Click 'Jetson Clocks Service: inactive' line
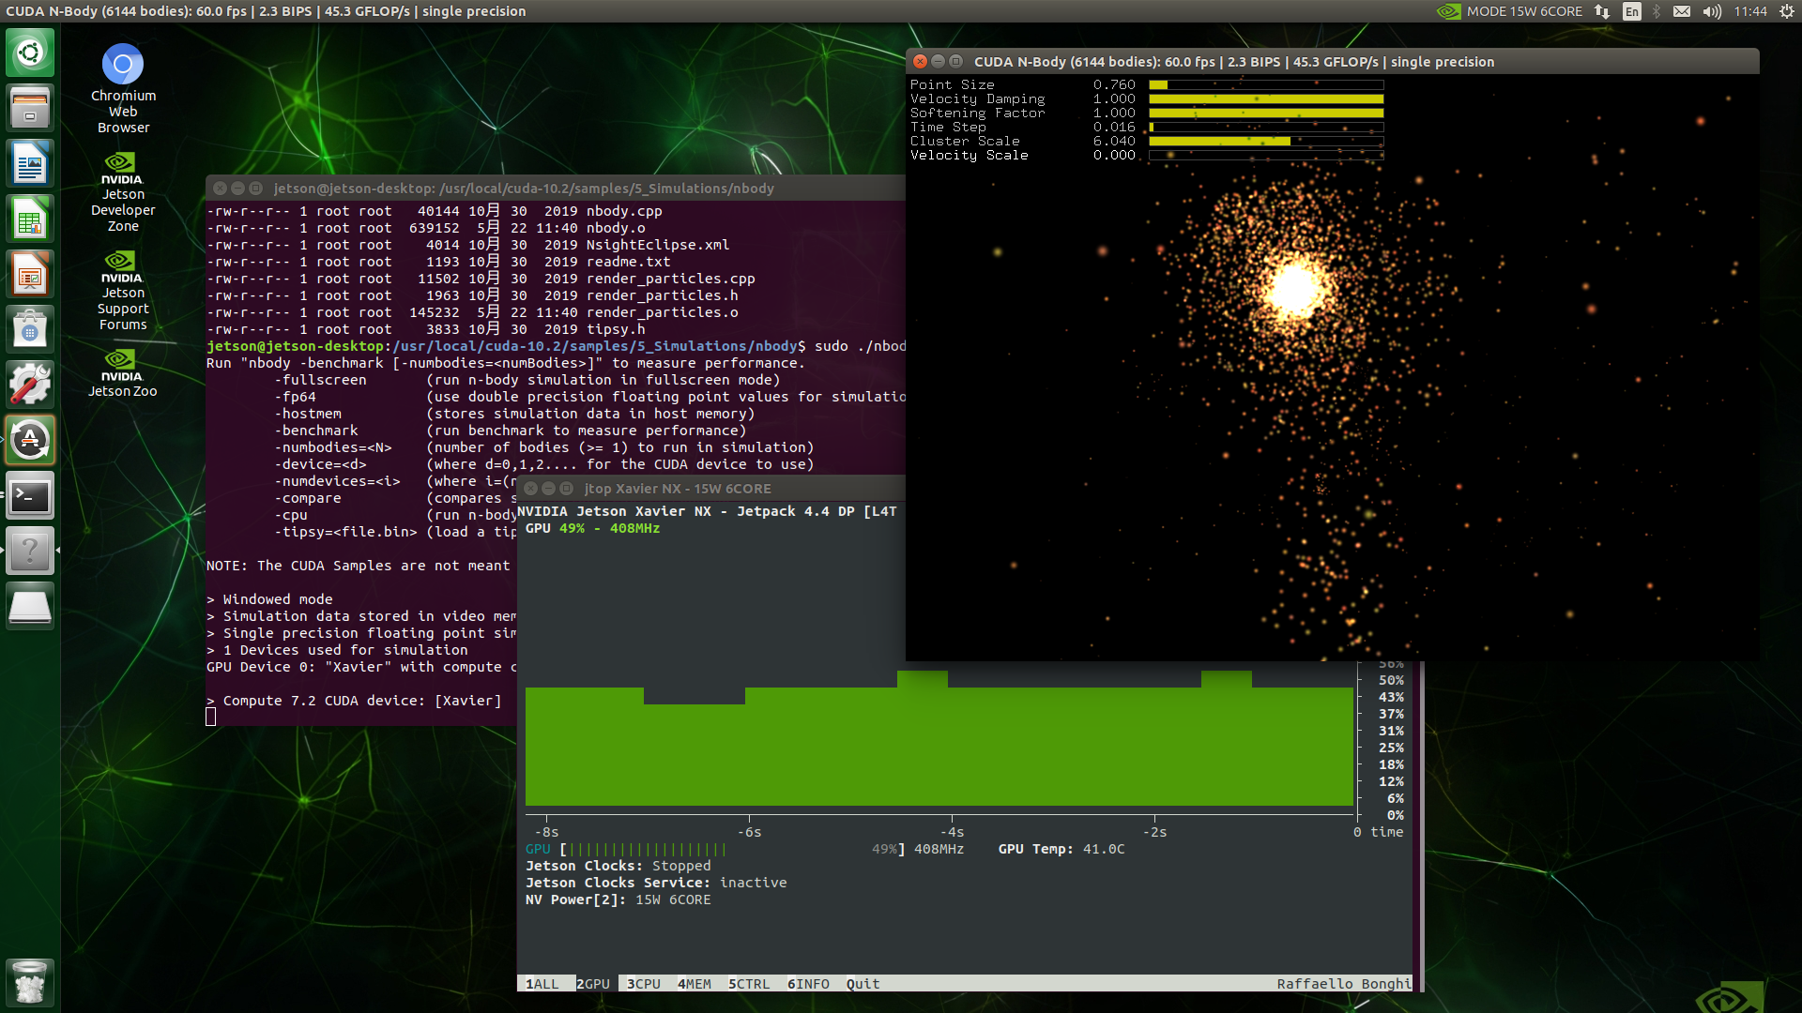The image size is (1802, 1013). tap(656, 883)
